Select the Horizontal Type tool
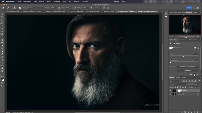 (x=2, y=60)
